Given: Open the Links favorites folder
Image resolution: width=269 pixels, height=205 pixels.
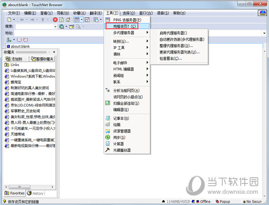Looking at the screenshot, I should (x=12, y=65).
